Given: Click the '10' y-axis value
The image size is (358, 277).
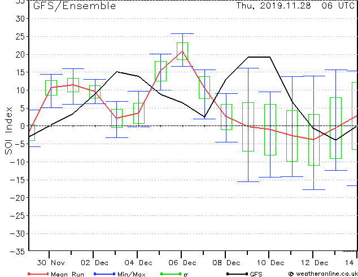Looking at the screenshot, I should point(20,90).
